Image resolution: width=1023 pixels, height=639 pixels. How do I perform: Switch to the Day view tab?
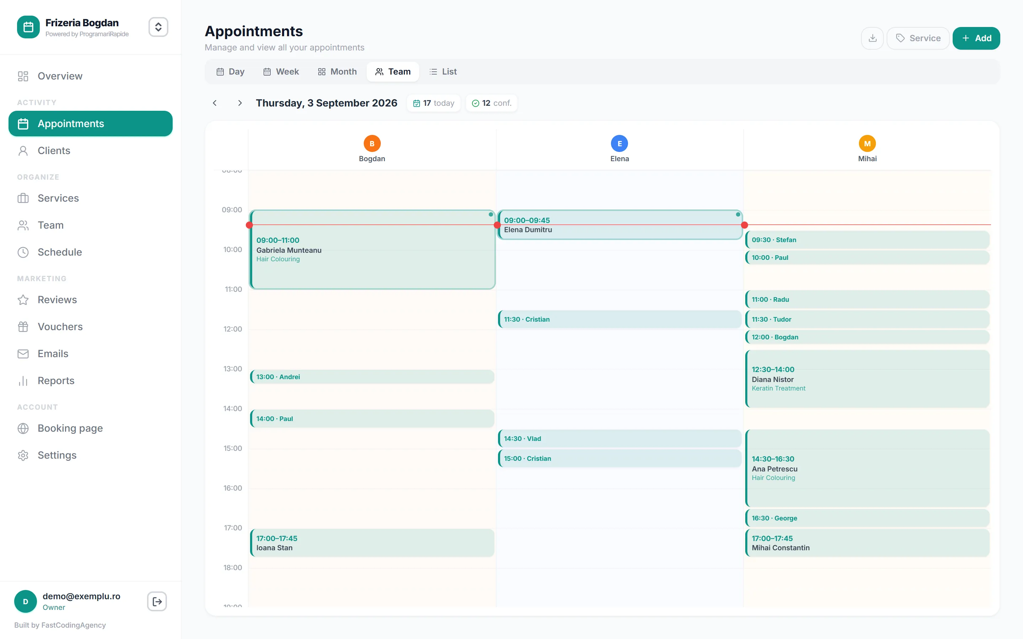231,72
